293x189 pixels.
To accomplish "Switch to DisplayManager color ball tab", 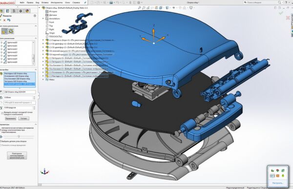I will pyautogui.click(x=27, y=11).
